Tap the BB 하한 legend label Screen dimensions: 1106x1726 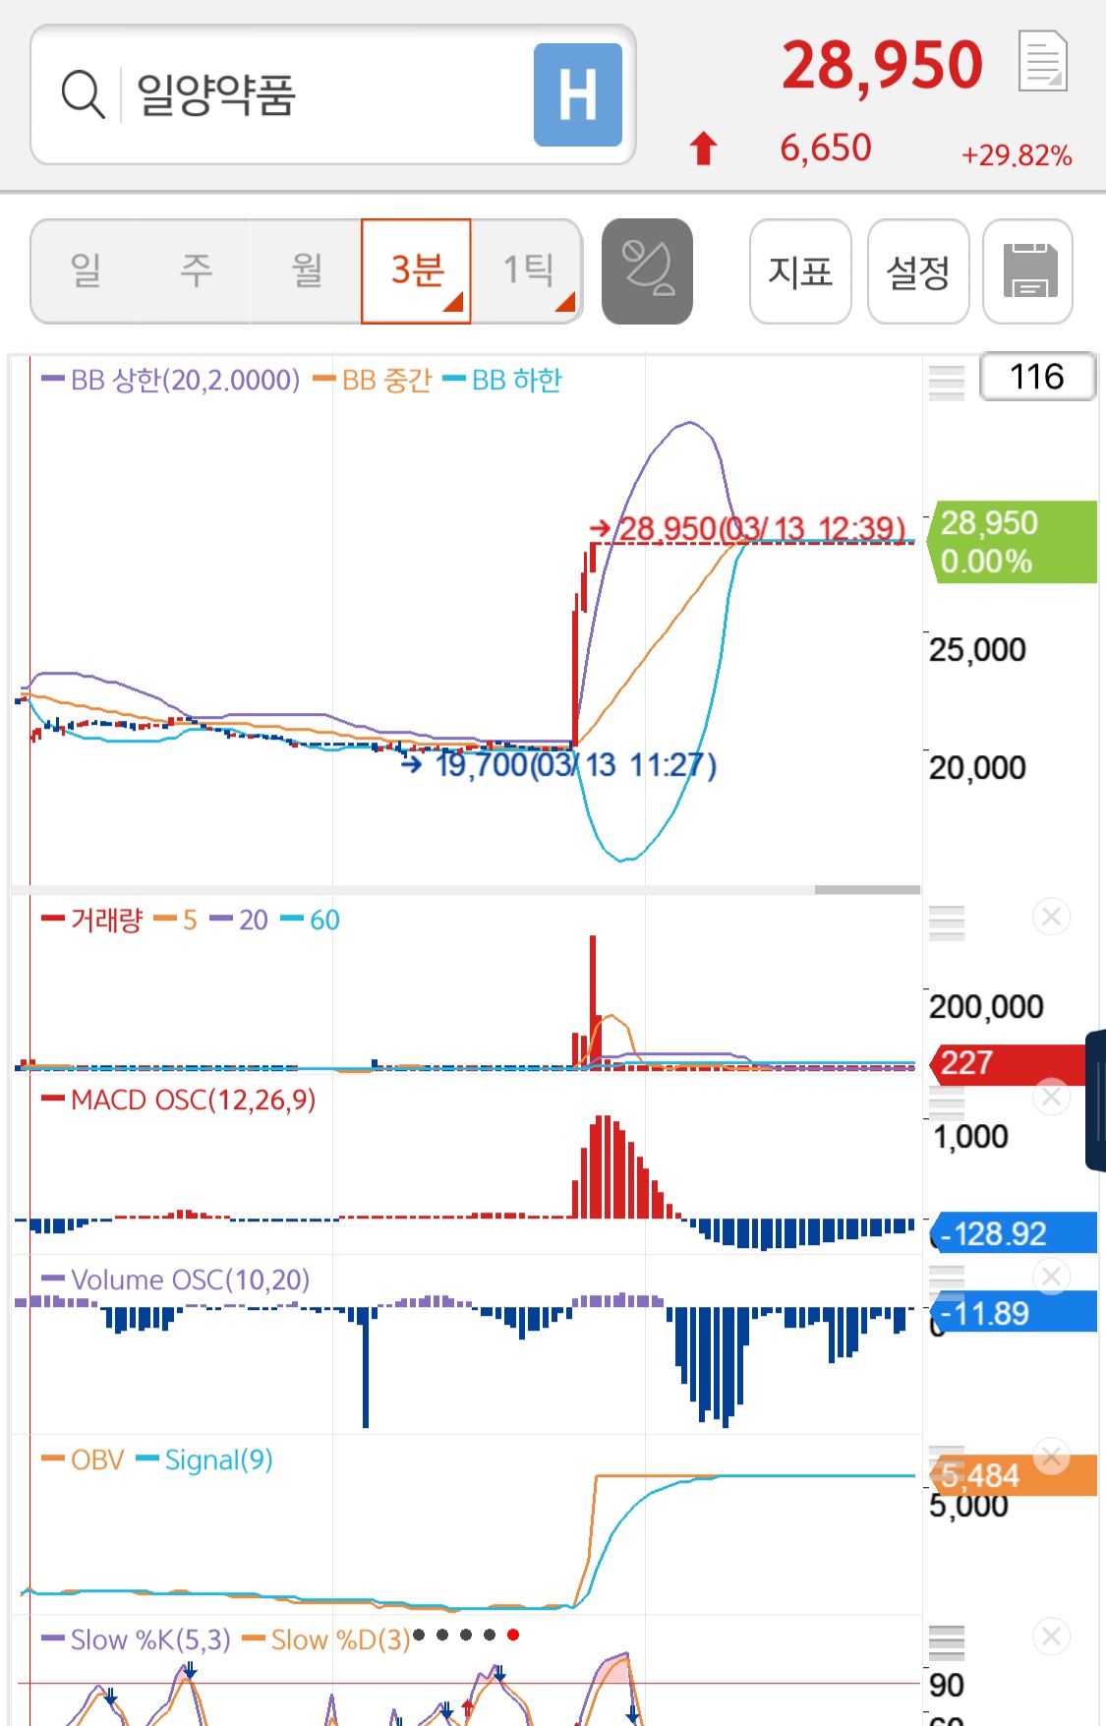(503, 381)
